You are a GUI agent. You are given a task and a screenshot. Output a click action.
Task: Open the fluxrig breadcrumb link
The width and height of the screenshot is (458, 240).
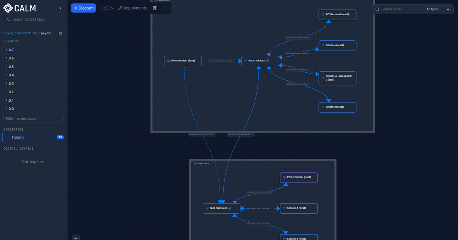pos(8,33)
